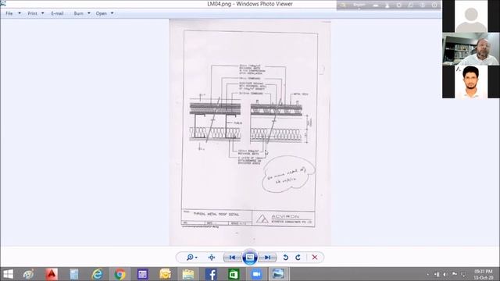Screen dimensions: 500x281
Task: Open Paint from the taskbar
Action: [x=28, y=274]
